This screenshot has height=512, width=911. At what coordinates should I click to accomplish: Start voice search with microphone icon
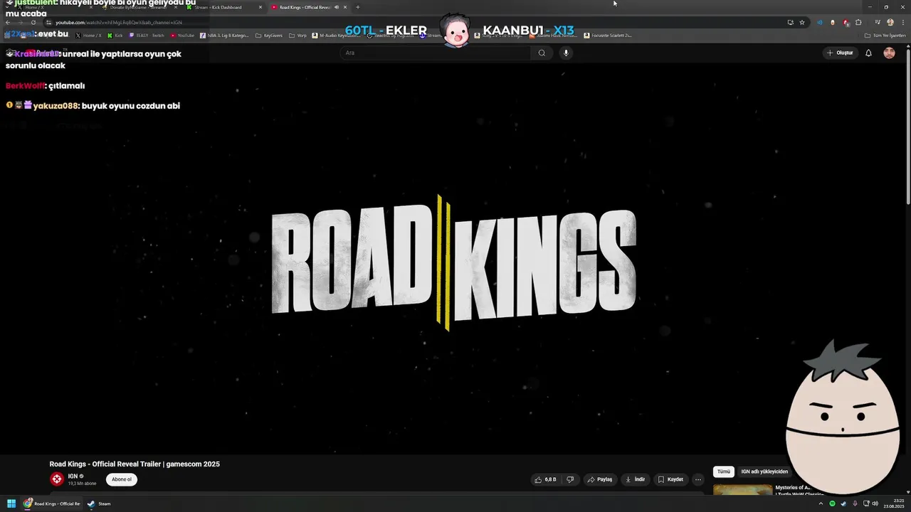click(x=566, y=53)
